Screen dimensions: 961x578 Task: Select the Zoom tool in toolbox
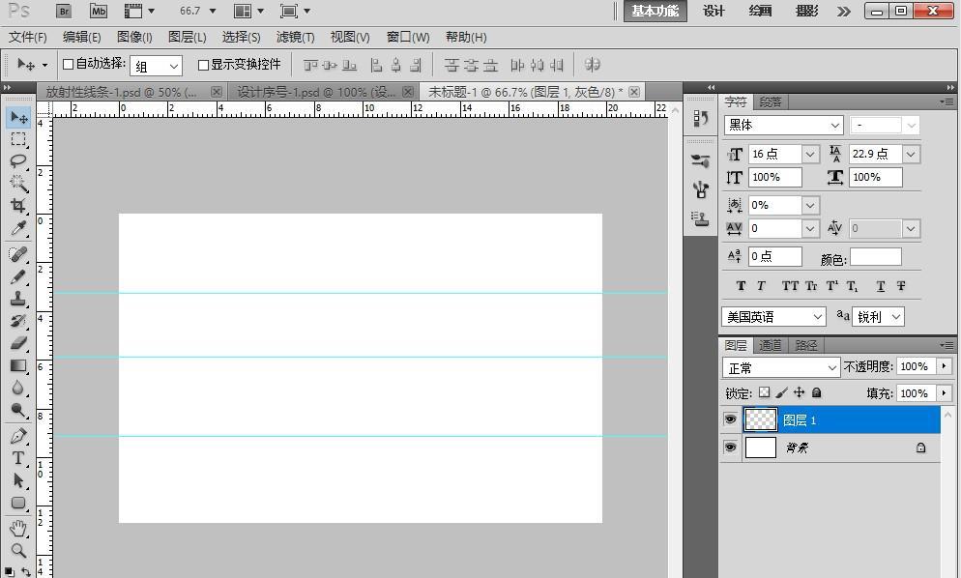[18, 551]
